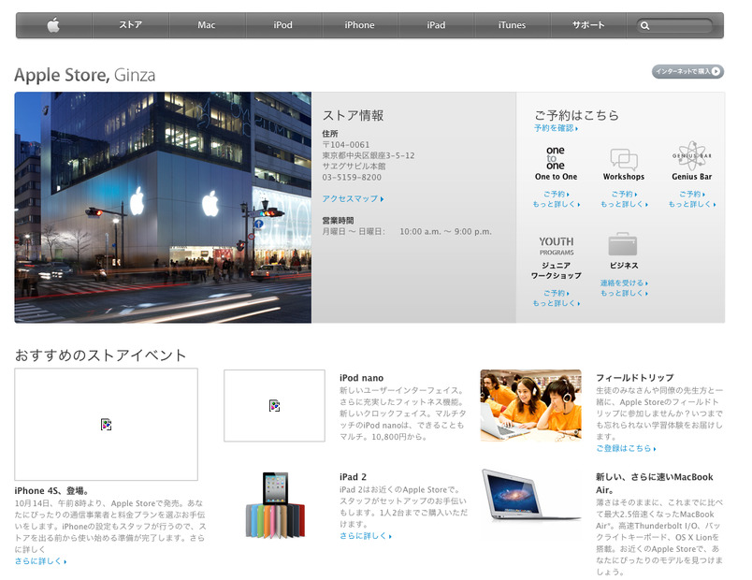Click さらに詳しく under iPhone 4S
Viewport: 752px width, 580px height.
pos(40,561)
